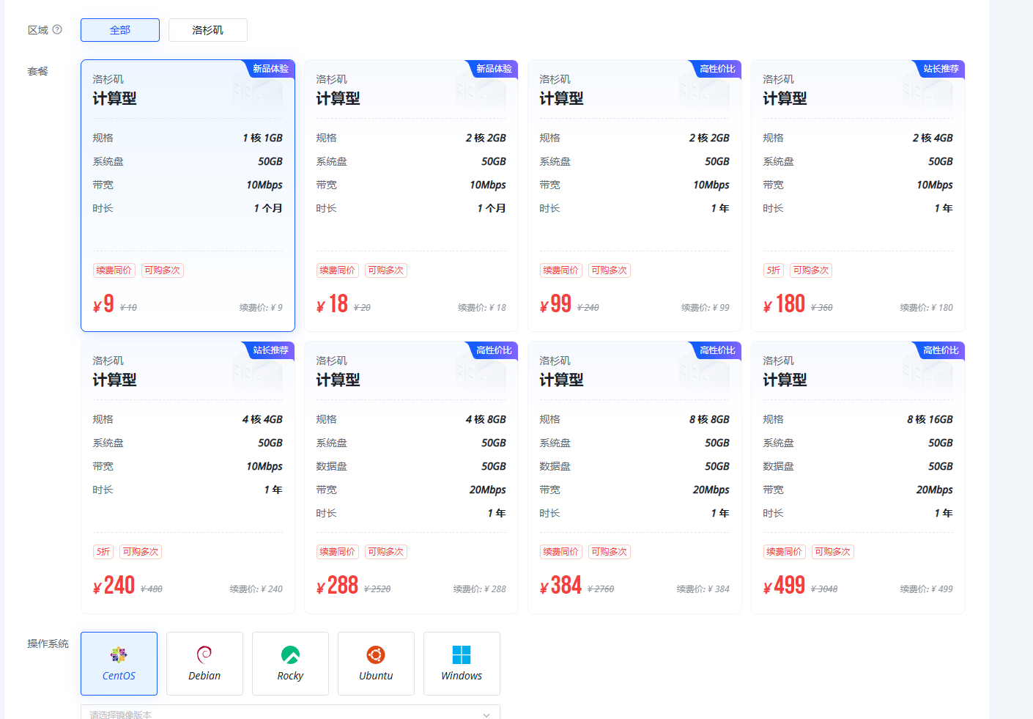Click the help icon next to 区域
The image size is (1033, 719).
pyautogui.click(x=57, y=30)
